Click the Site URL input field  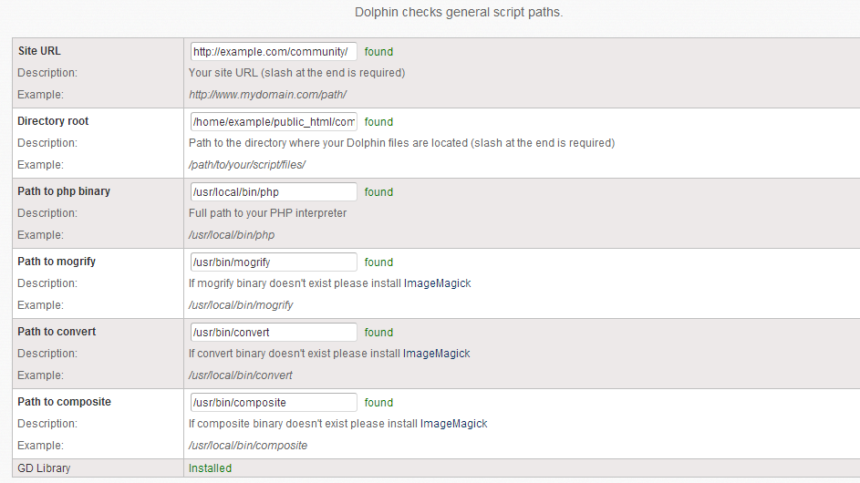[274, 52]
